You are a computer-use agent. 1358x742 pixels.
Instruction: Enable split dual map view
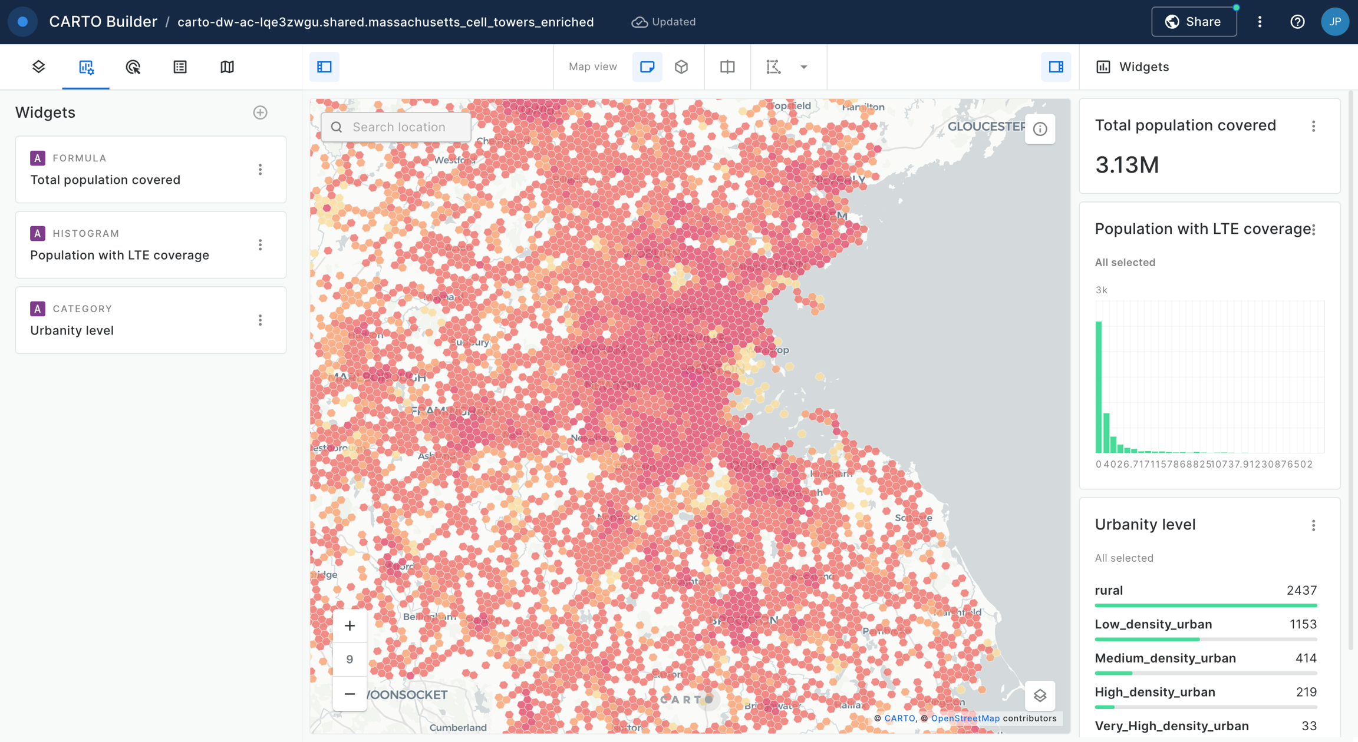pyautogui.click(x=727, y=67)
